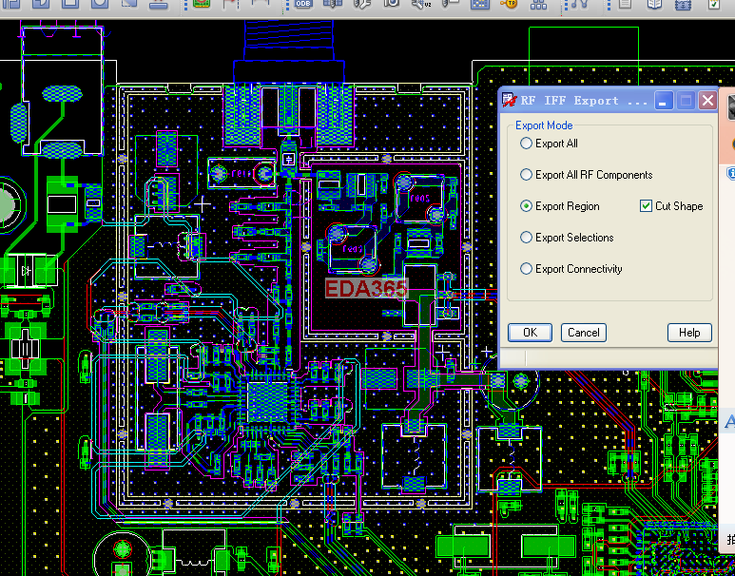Click the blue grid icon in toolbar

pyautogui.click(x=480, y=4)
